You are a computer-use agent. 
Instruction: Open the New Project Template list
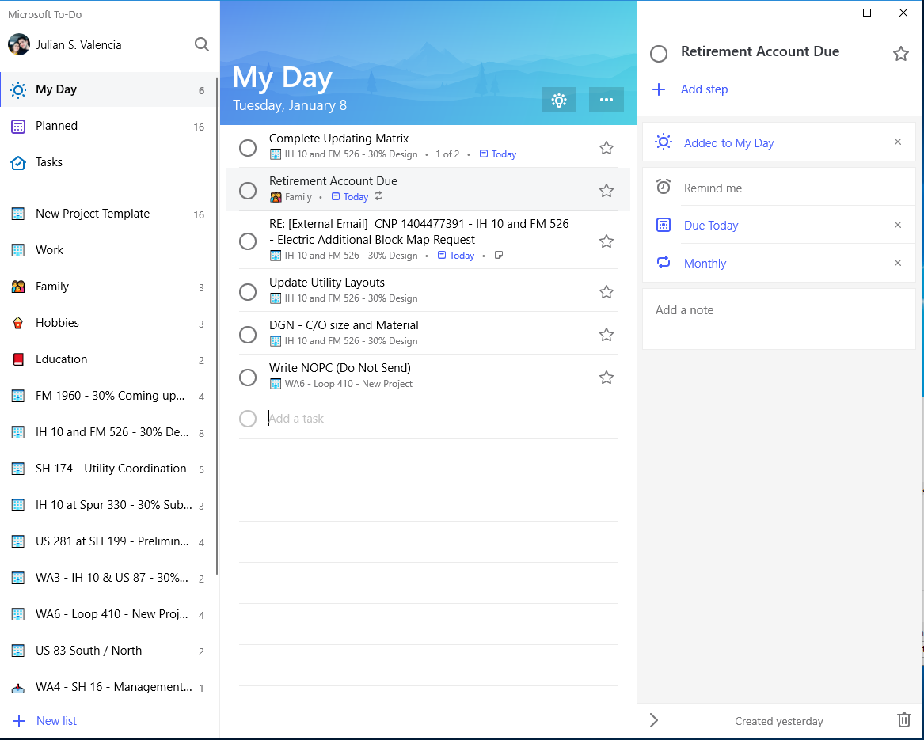tap(109, 214)
